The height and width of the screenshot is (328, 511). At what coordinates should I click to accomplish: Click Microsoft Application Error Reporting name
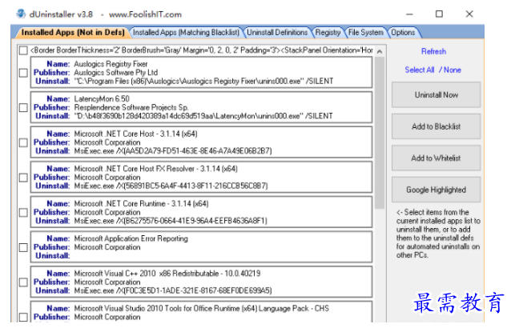pyautogui.click(x=131, y=238)
